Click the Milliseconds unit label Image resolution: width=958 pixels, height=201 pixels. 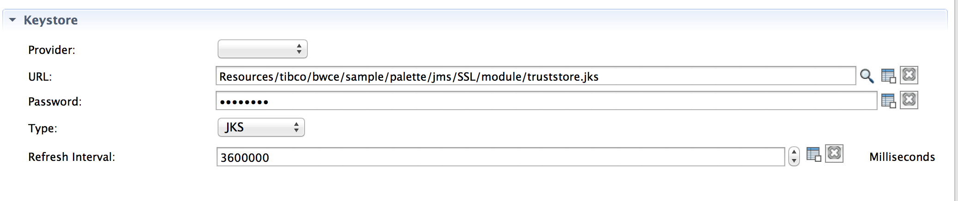(x=902, y=157)
